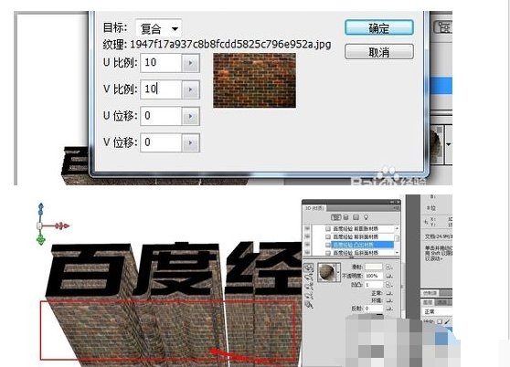
Task: Click the green Y-axis arrow on 3D axis widget
Action: pyautogui.click(x=40, y=240)
